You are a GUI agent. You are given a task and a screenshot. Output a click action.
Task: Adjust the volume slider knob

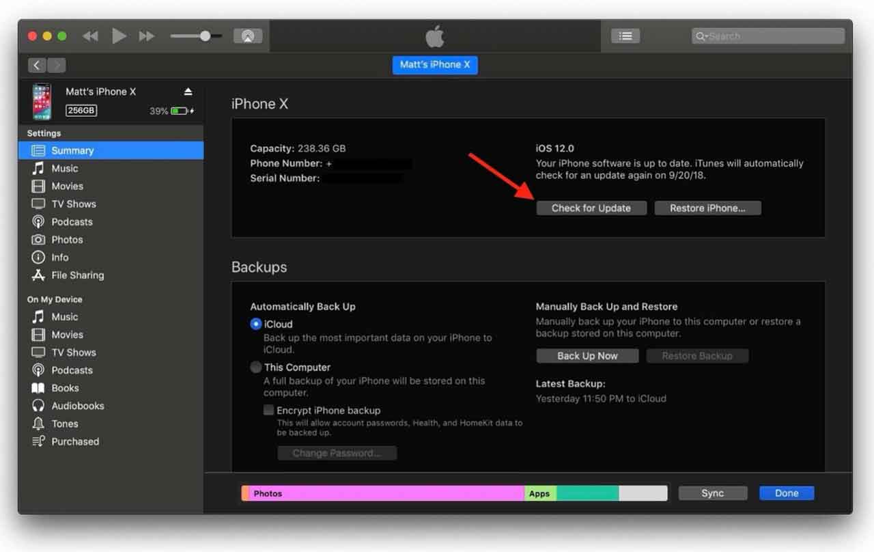click(x=205, y=36)
